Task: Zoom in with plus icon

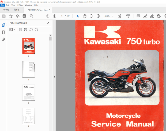Action: (98, 16)
